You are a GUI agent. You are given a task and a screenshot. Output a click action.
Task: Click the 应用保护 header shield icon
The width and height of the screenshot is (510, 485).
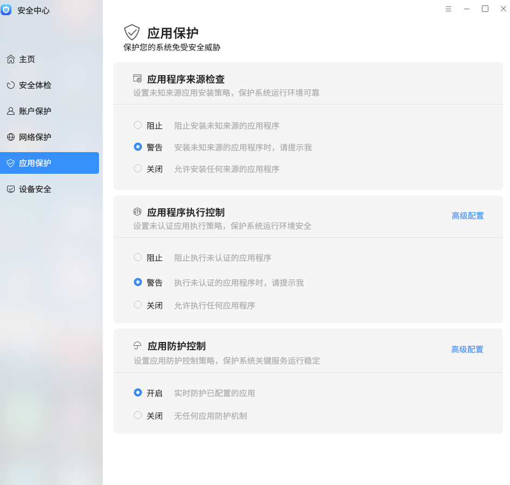(x=133, y=32)
